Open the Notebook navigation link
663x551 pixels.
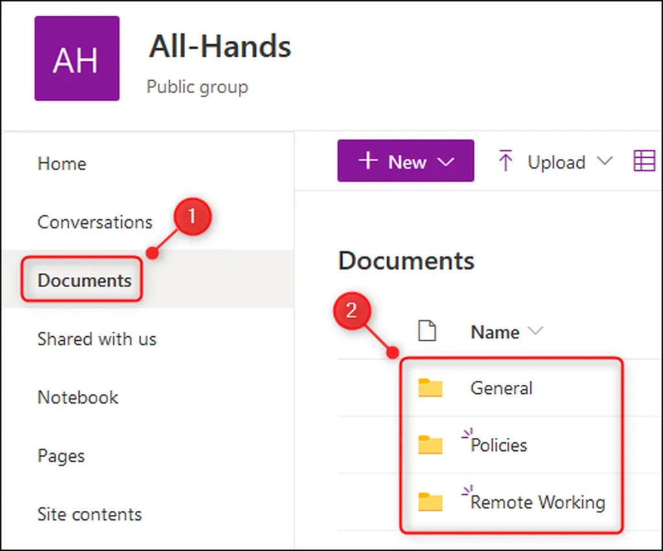(x=78, y=397)
